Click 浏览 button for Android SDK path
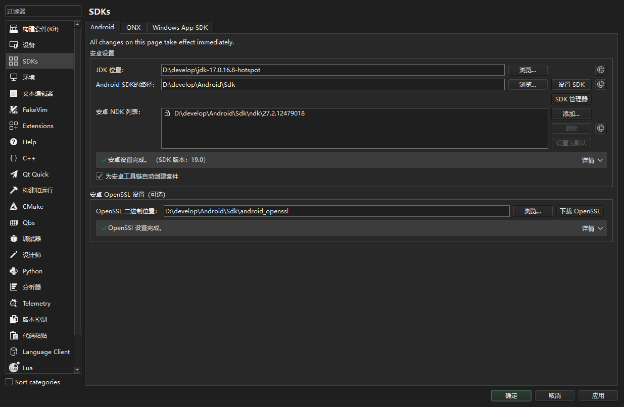Viewport: 624px width, 407px height. [x=527, y=84]
